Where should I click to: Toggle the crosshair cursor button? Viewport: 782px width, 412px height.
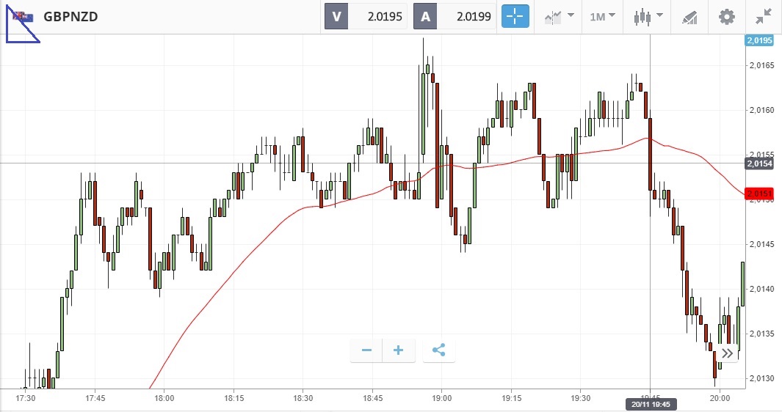click(x=515, y=16)
